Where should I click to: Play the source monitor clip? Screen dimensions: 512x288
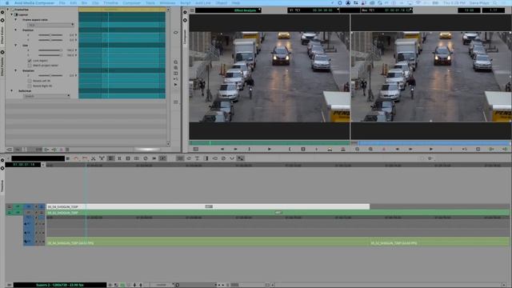tap(270, 150)
